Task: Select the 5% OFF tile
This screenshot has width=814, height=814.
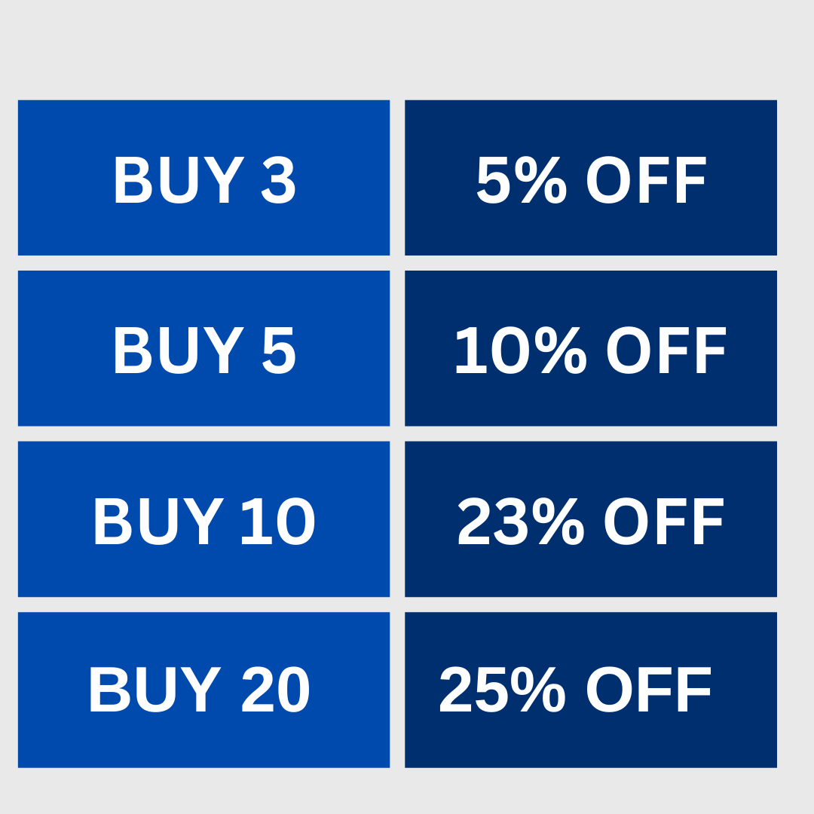Action: coord(591,178)
